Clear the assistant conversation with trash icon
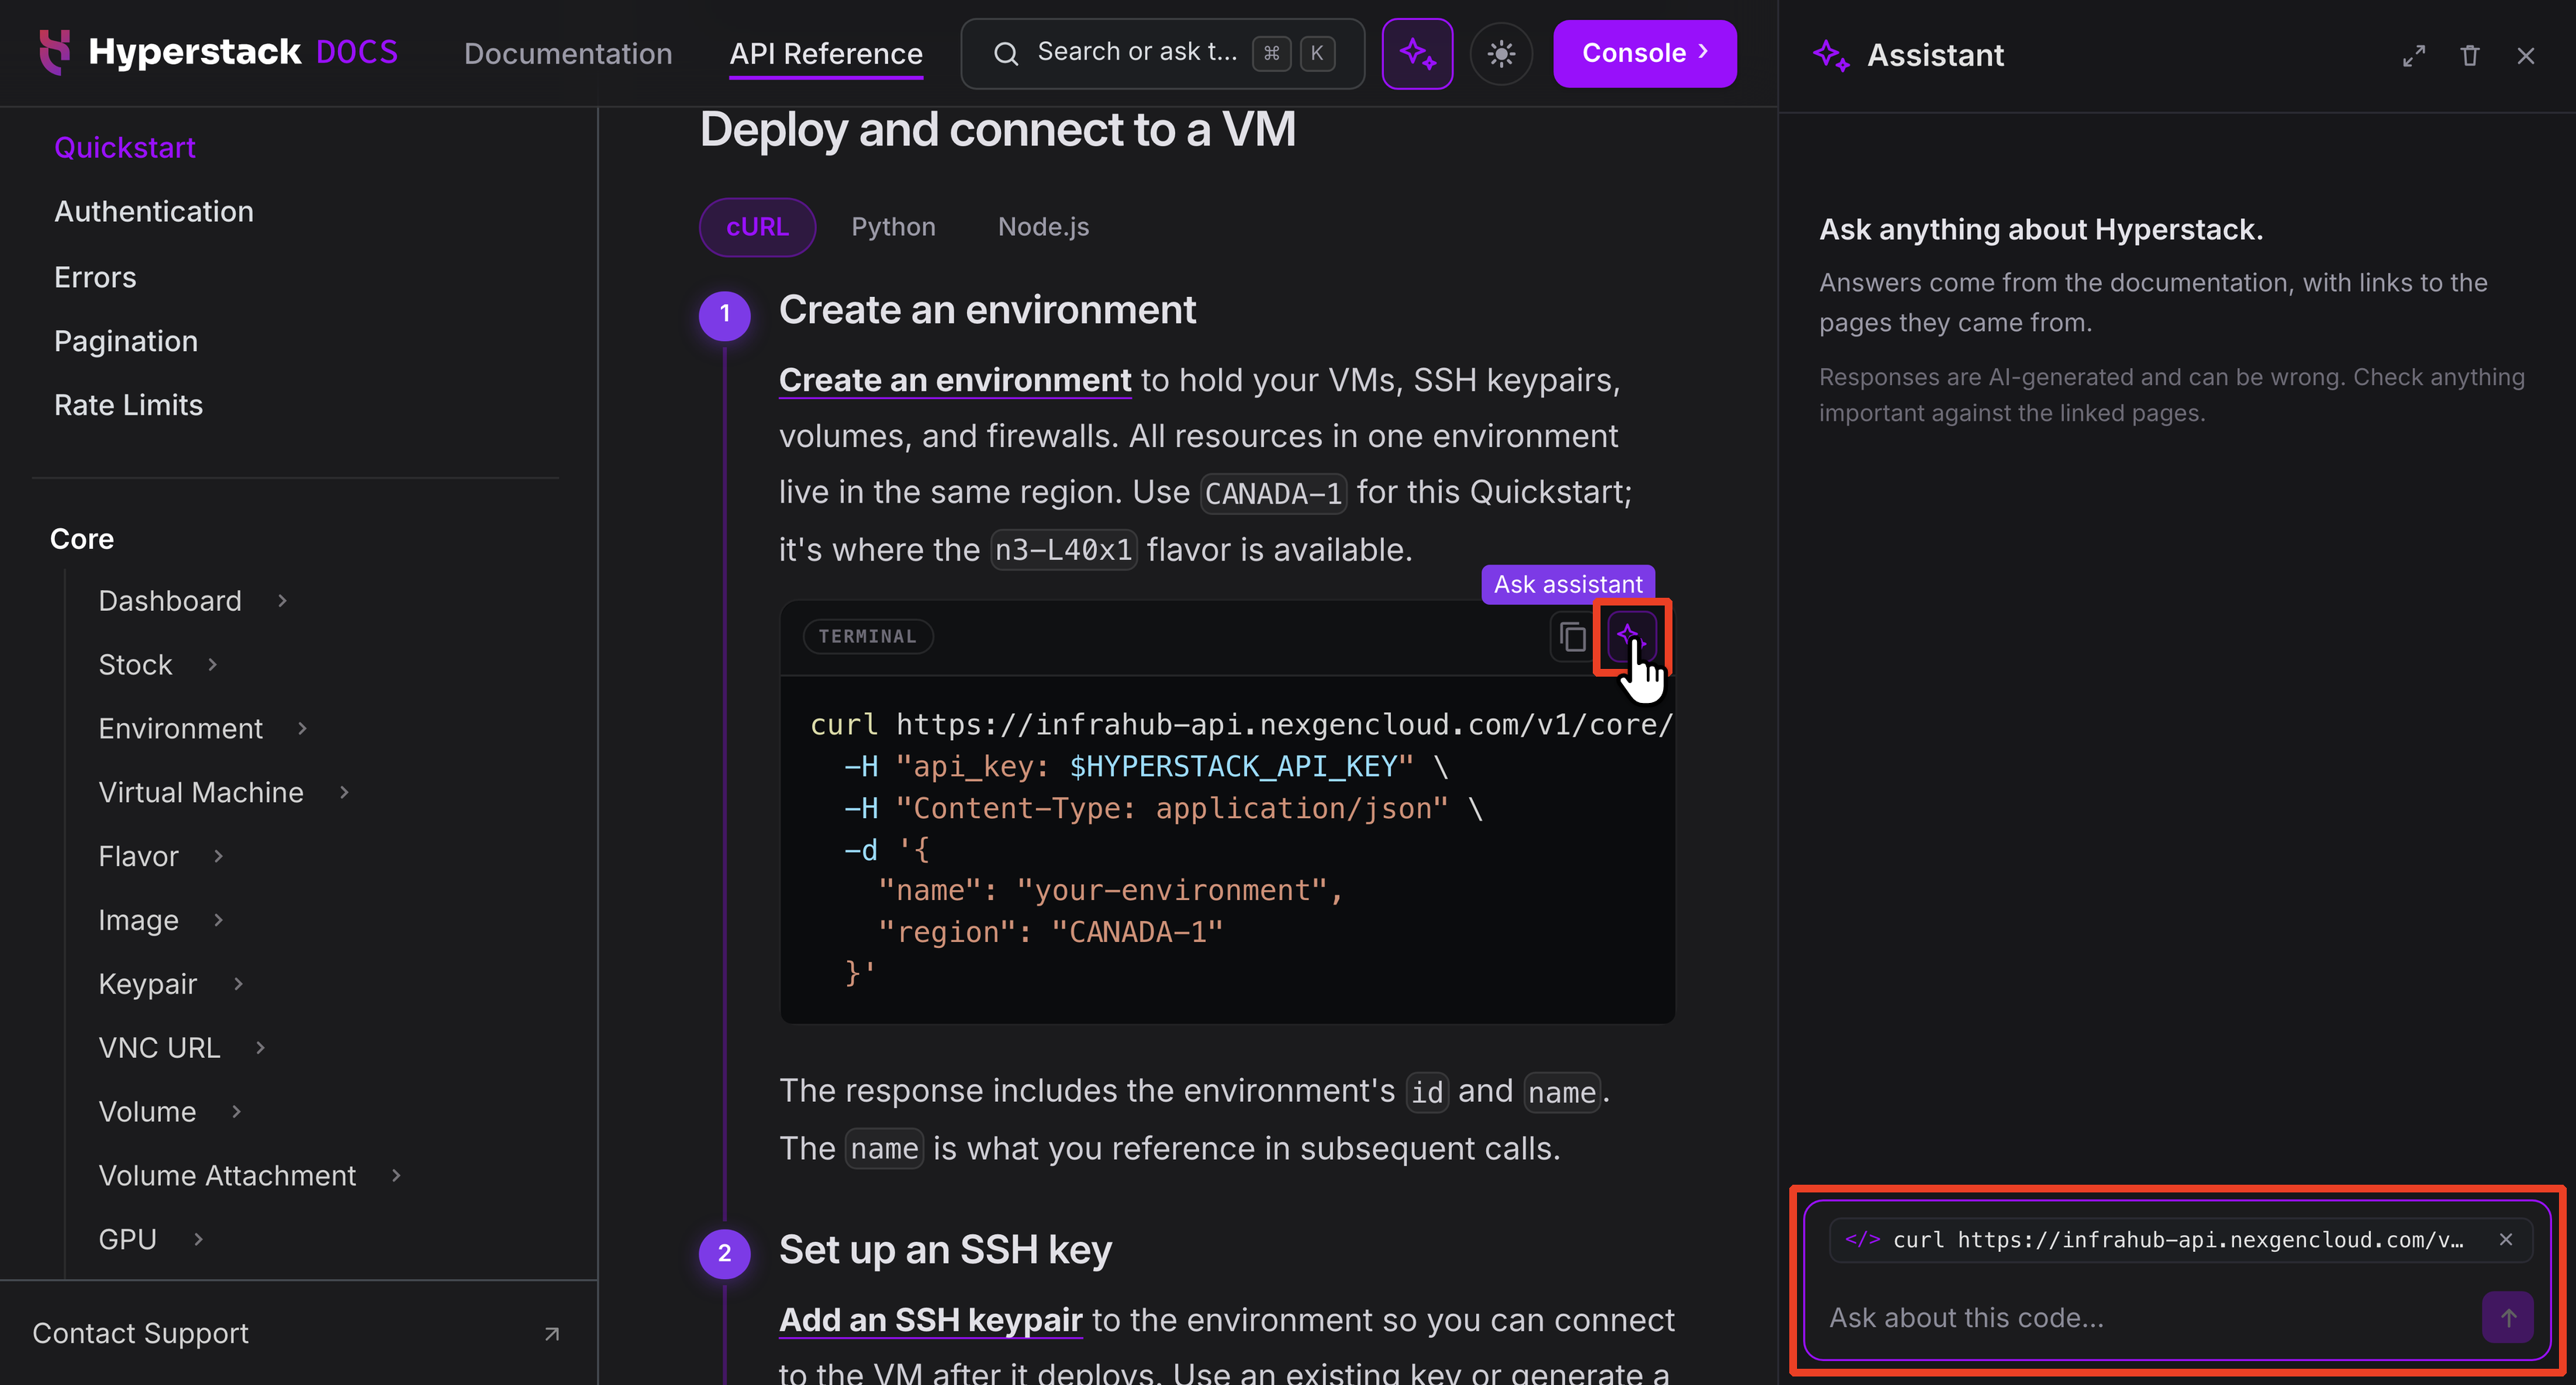 (x=2470, y=56)
